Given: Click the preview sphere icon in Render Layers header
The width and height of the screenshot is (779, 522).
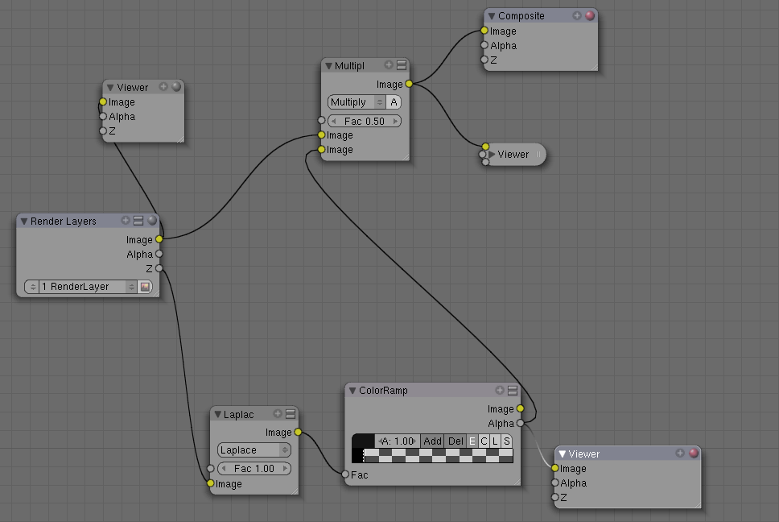Looking at the screenshot, I should coord(152,220).
